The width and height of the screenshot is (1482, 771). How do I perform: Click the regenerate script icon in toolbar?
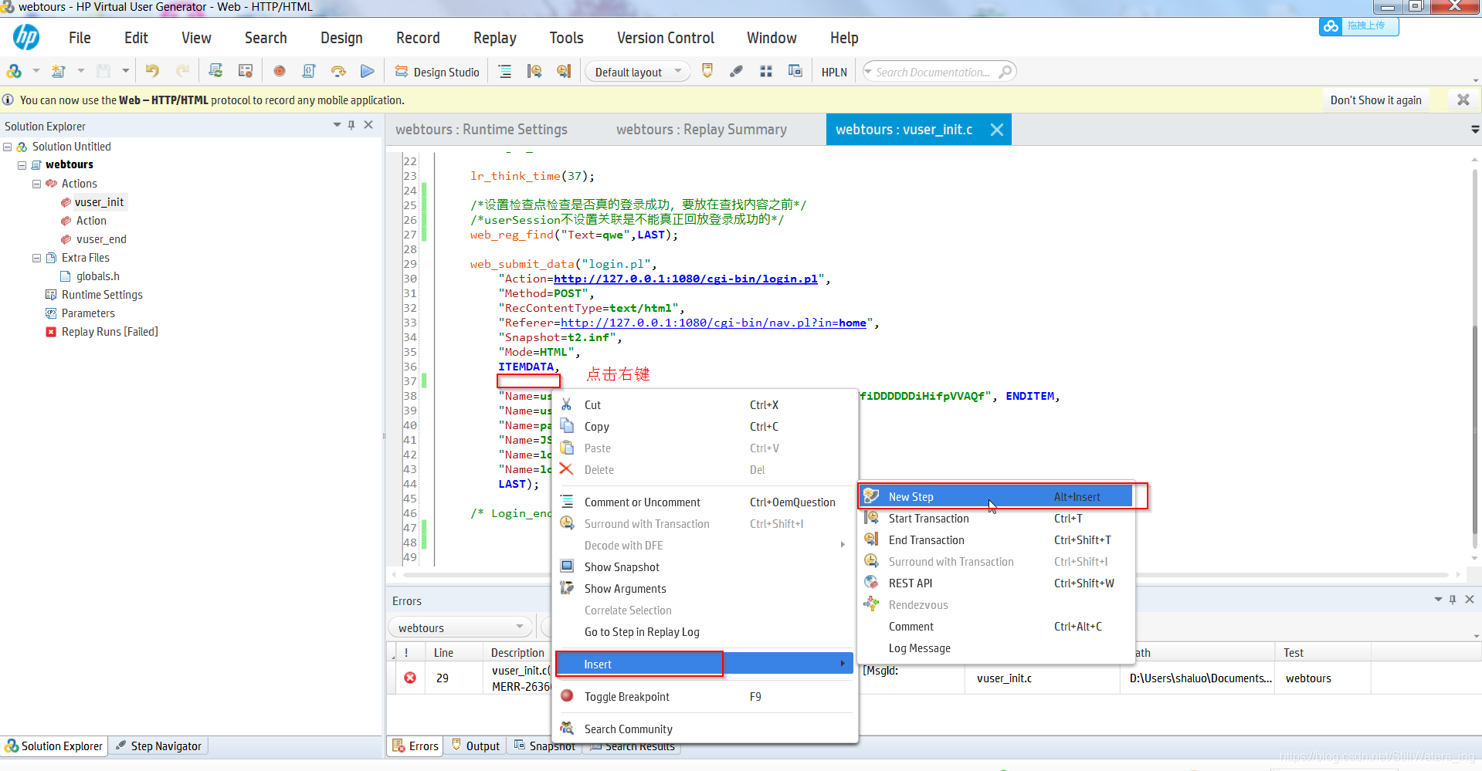[x=216, y=72]
